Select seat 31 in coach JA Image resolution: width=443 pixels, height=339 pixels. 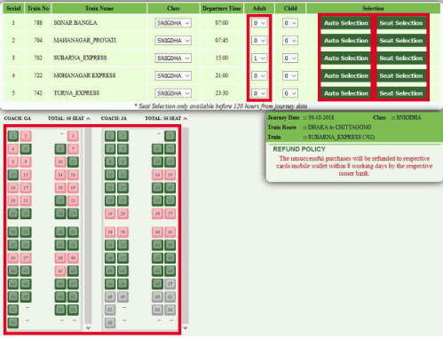[170, 233]
